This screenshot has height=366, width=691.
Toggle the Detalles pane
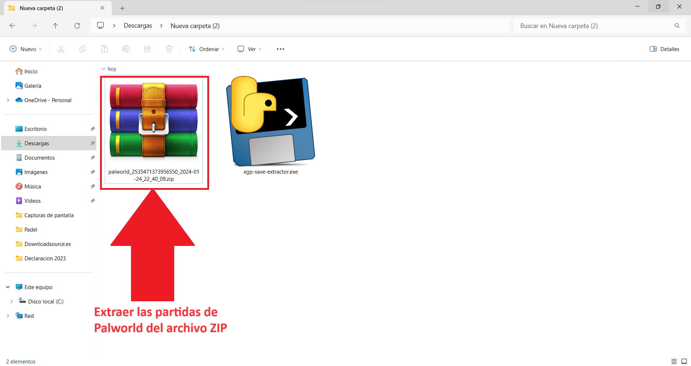664,49
